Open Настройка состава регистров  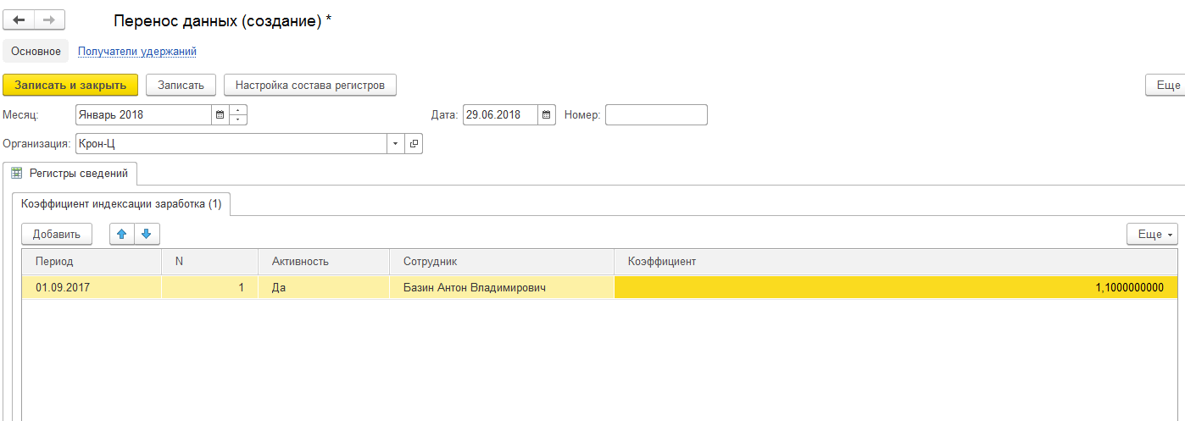click(310, 85)
